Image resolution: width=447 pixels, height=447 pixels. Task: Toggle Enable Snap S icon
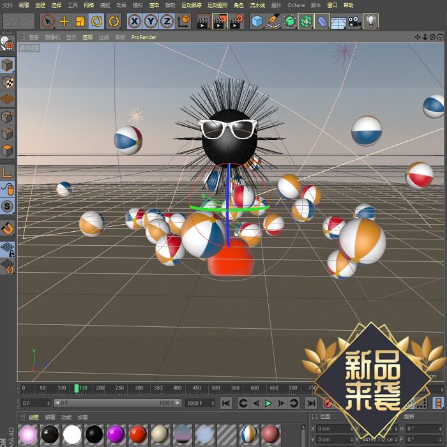click(x=7, y=206)
